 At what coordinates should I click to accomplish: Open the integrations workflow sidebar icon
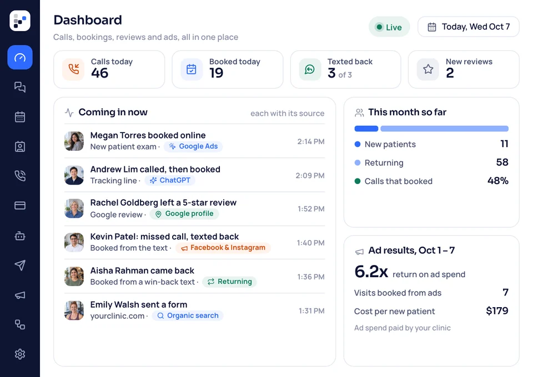coord(20,324)
